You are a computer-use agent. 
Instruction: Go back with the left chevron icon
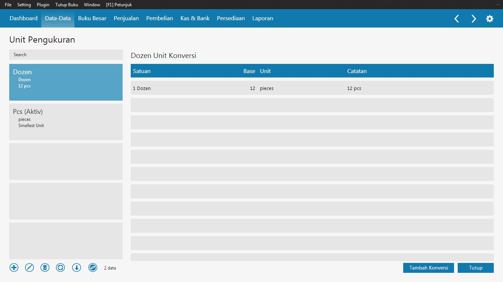tap(457, 19)
